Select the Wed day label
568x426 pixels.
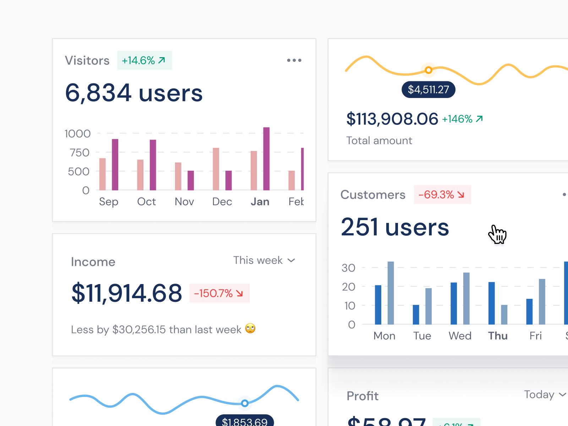click(460, 336)
